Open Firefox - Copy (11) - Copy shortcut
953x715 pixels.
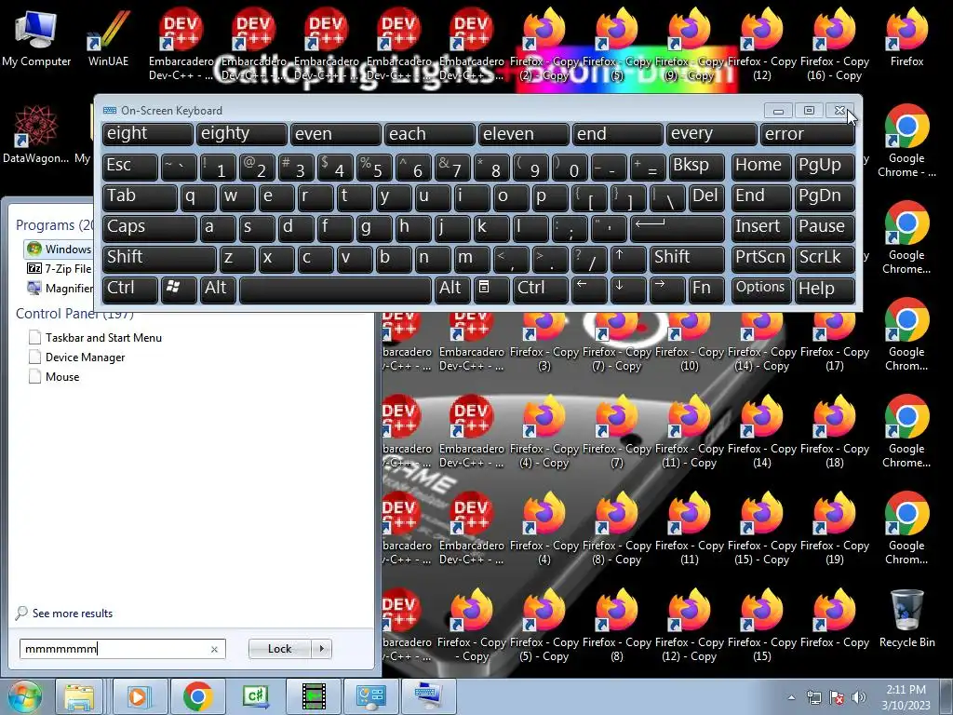pyautogui.click(x=690, y=432)
